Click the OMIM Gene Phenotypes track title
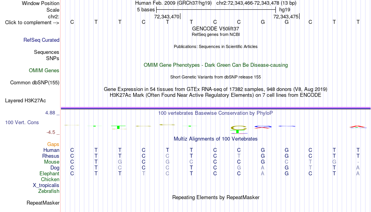 click(216, 65)
